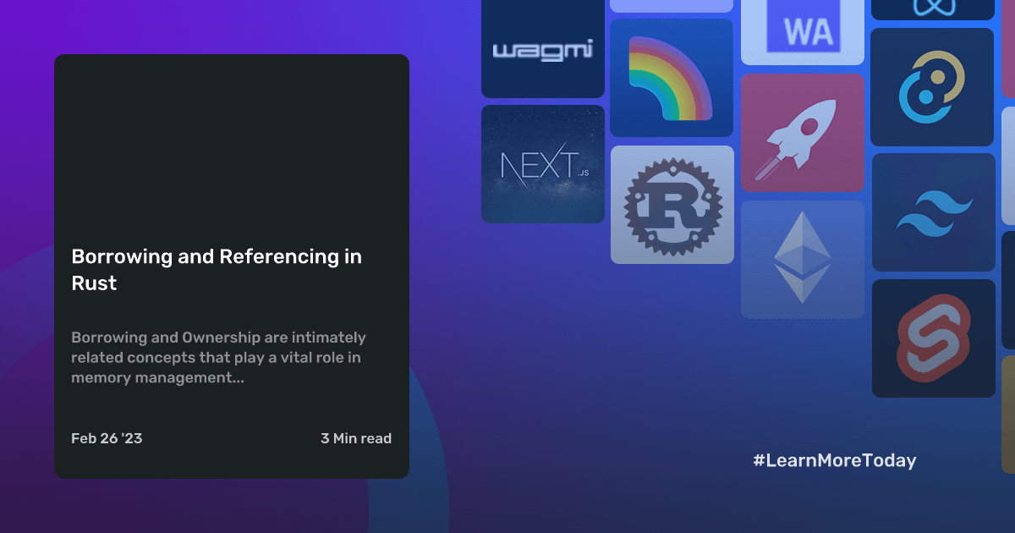The width and height of the screenshot is (1015, 533).
Task: Click the Svelte logo tile
Action: 933,338
